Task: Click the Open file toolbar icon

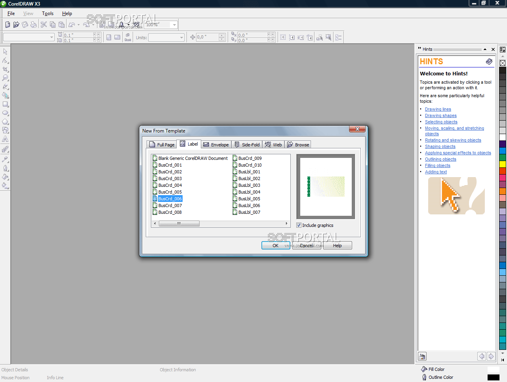Action: 16,25
